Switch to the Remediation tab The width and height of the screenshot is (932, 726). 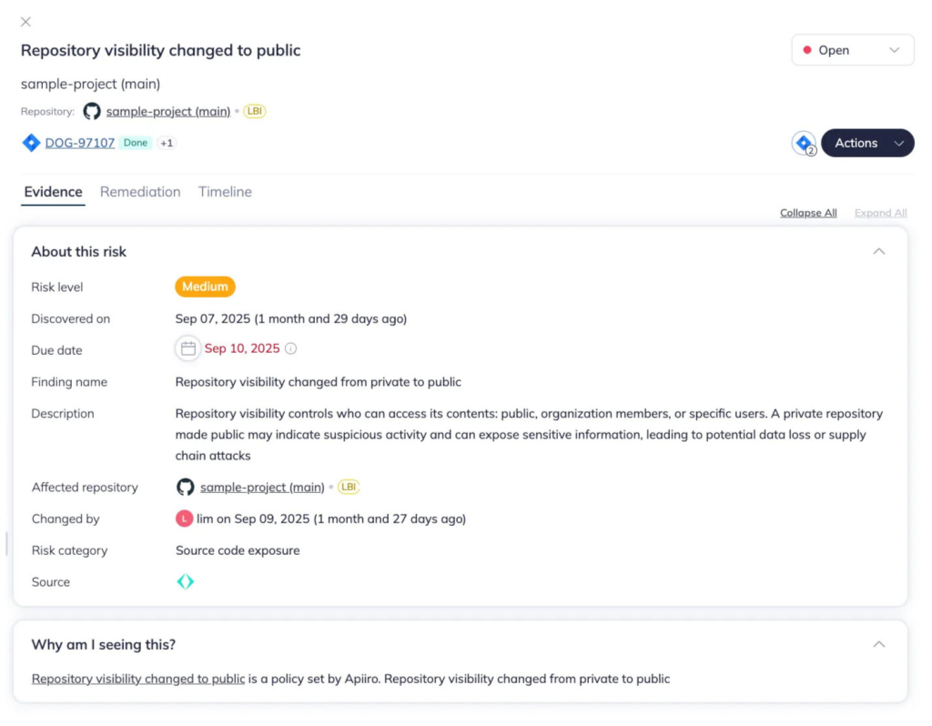pyautogui.click(x=140, y=192)
